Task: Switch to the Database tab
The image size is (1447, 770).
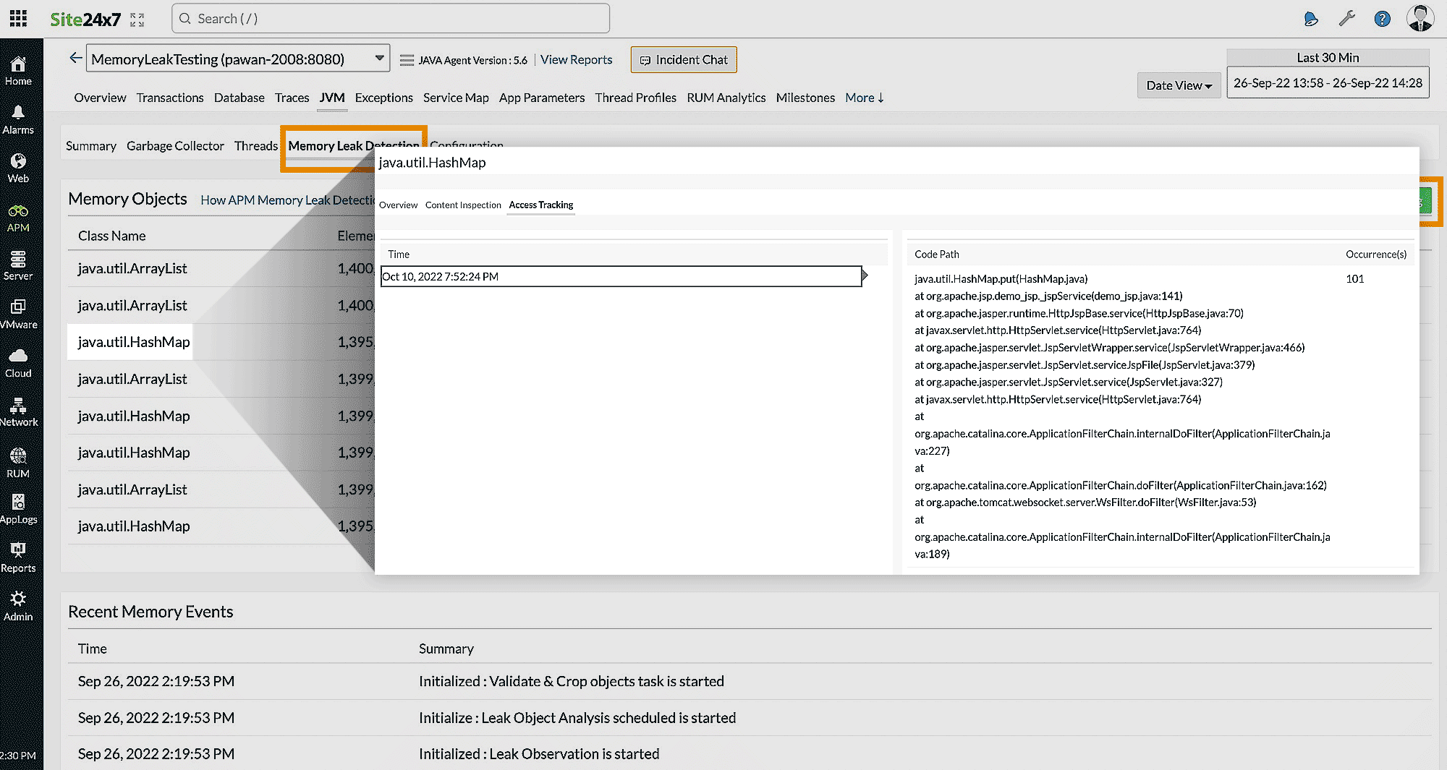Action: click(x=239, y=98)
